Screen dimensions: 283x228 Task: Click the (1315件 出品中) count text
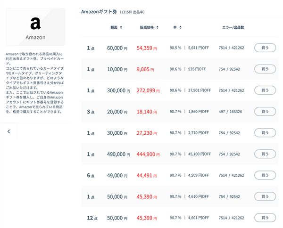[x=132, y=12]
